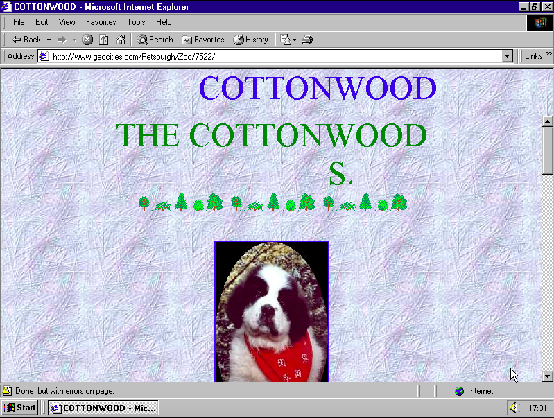Viewport: 554px width, 418px height.
Task: Click the scrollbar down arrow
Action: pos(547,376)
